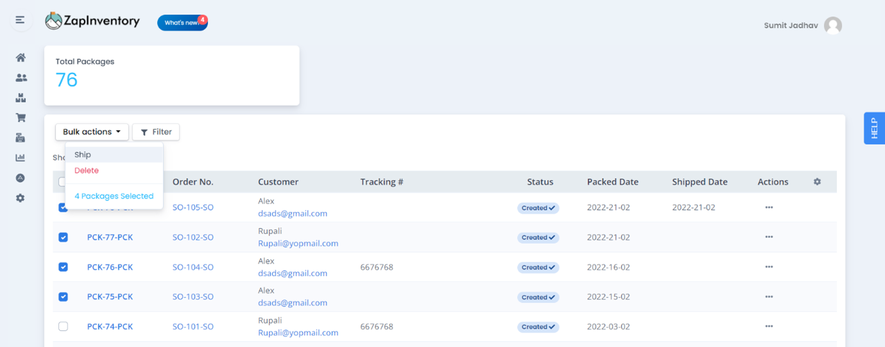This screenshot has height=347, width=885.
Task: Click the user avatar icon
Action: tap(833, 26)
